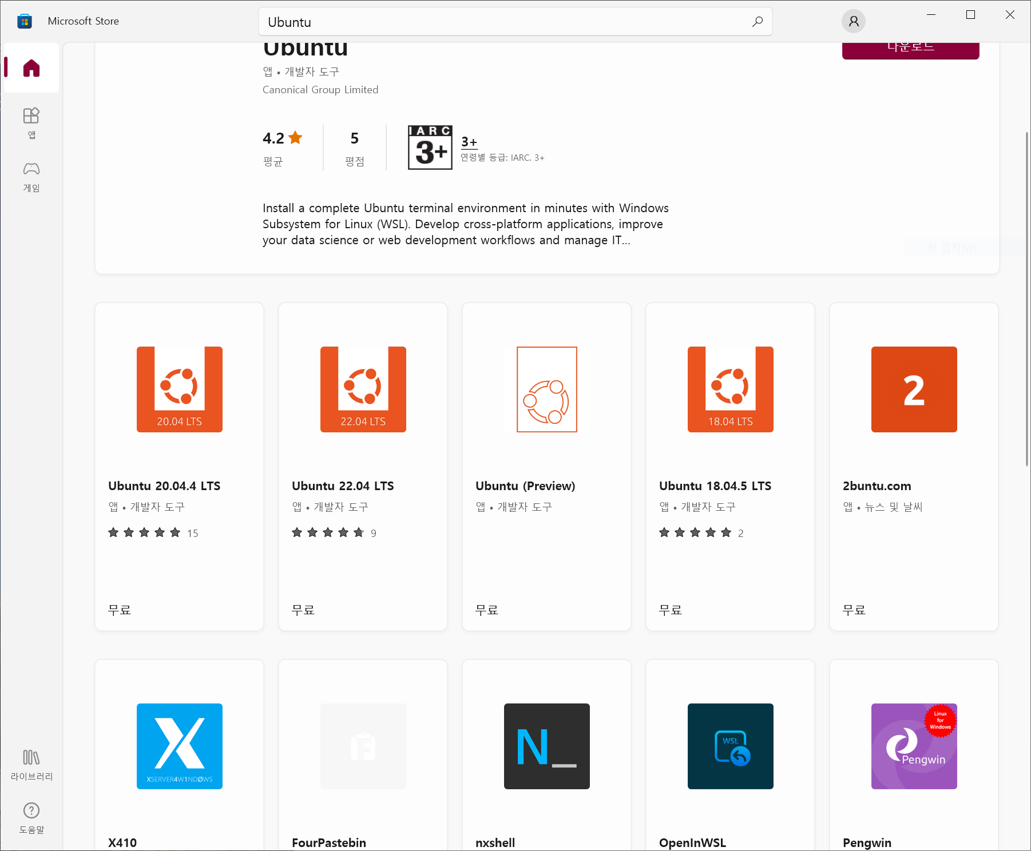
Task: Open the Pengwin app icon
Action: coord(914,746)
